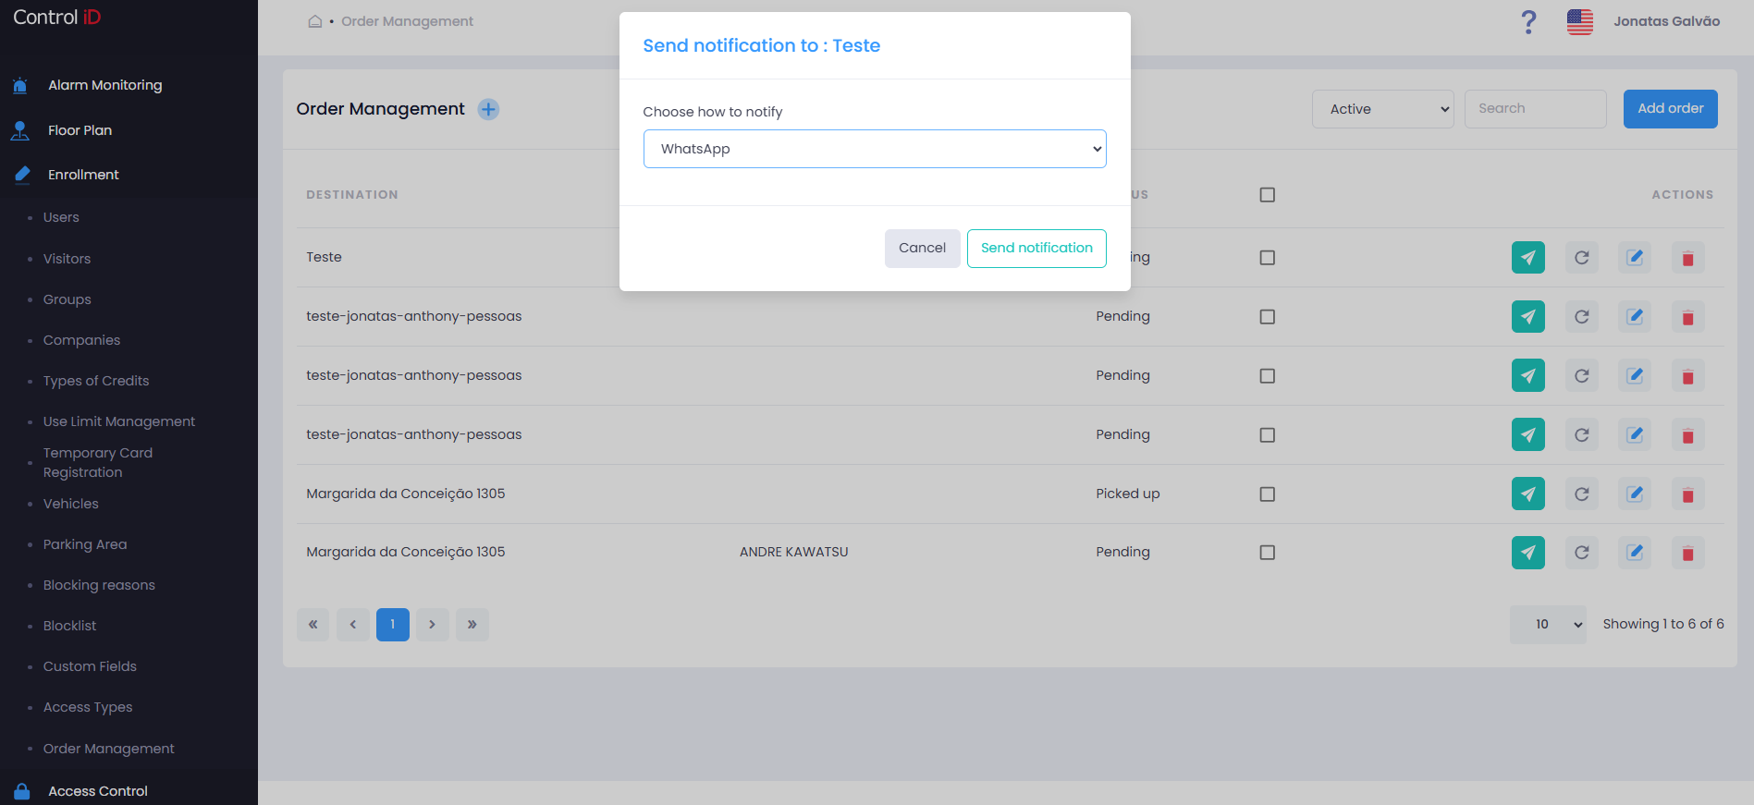The width and height of the screenshot is (1754, 805).
Task: Click the US flag language icon
Action: pos(1580,21)
